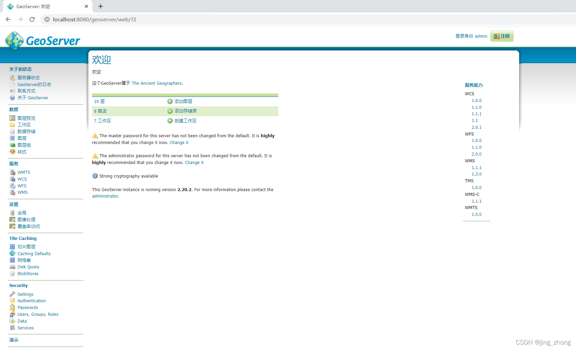Open the 7 工作区 workspaces count link
This screenshot has height=349, width=576.
(102, 121)
